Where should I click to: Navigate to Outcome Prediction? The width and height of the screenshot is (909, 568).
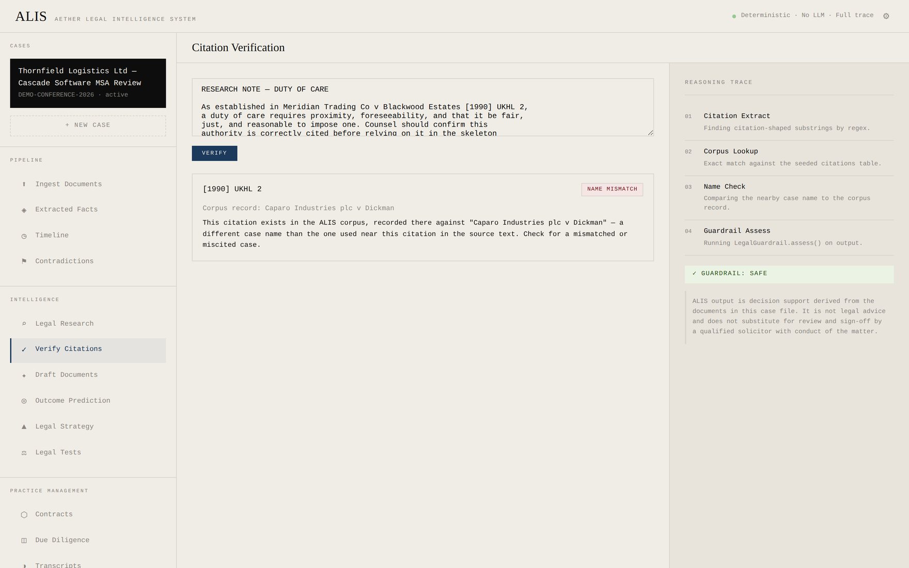(88, 401)
